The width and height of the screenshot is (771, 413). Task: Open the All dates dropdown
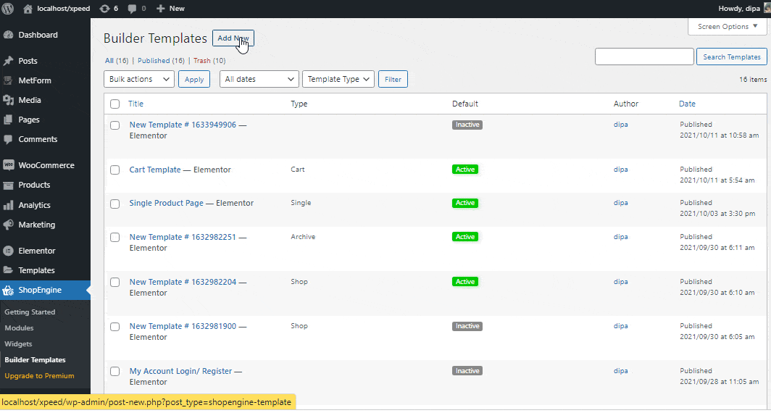click(x=259, y=79)
